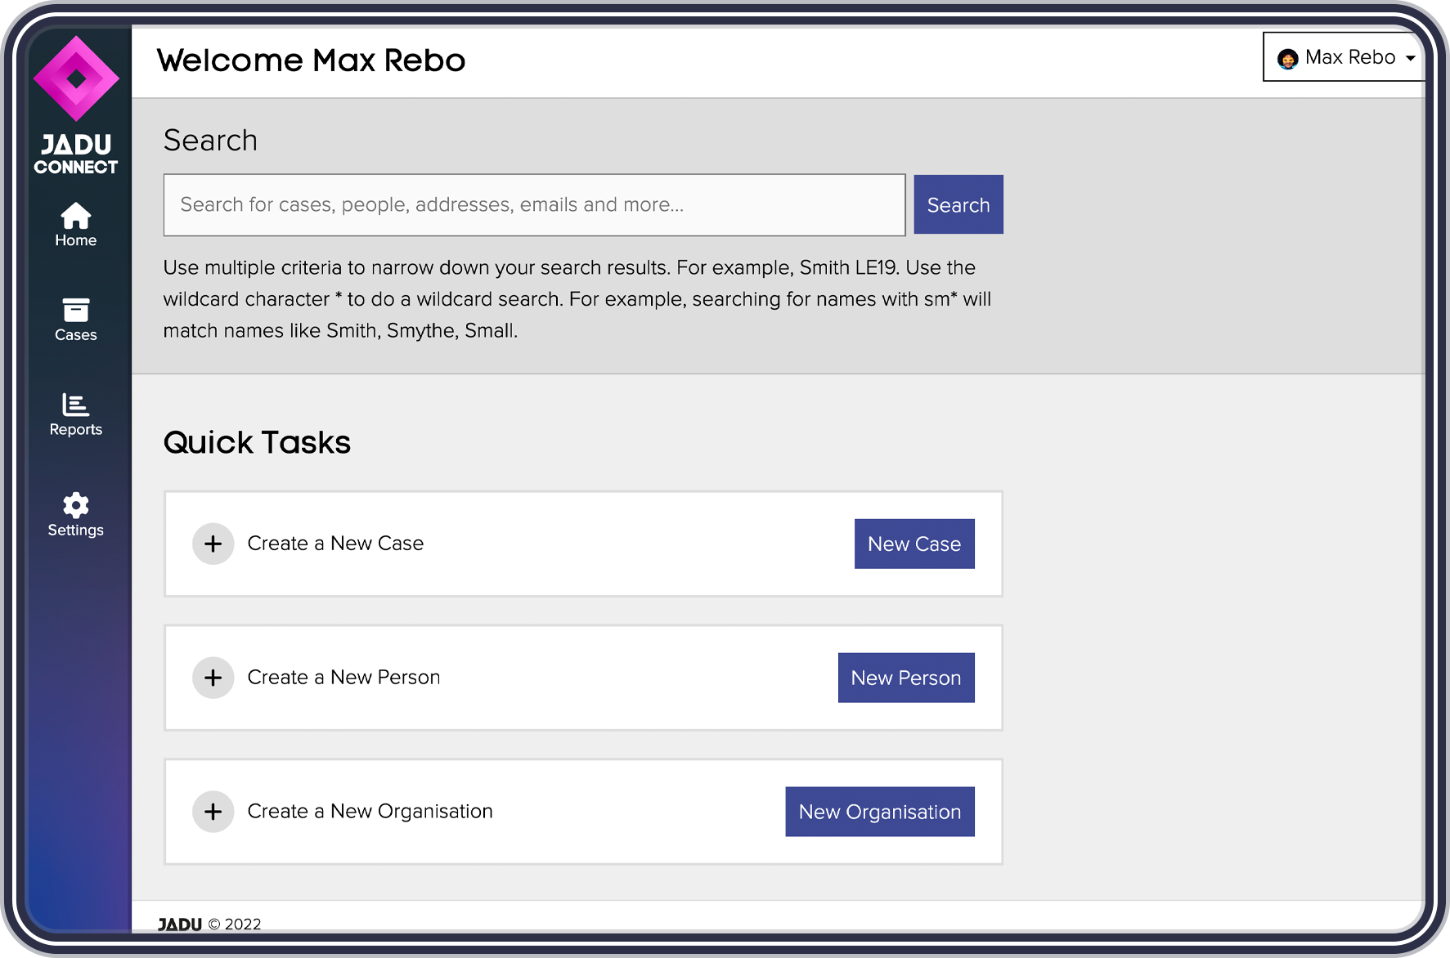Viewport: 1450px width, 958px height.
Task: Click the 'Create a New Person' text
Action: [343, 678]
